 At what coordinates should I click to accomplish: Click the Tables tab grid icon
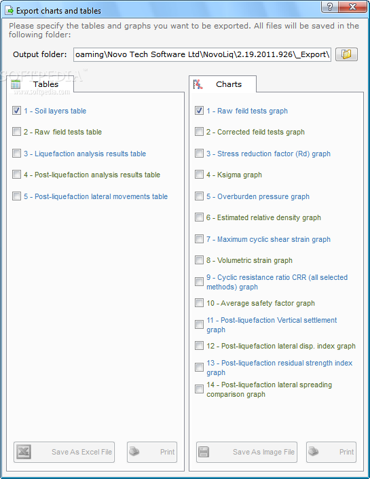coord(16,84)
